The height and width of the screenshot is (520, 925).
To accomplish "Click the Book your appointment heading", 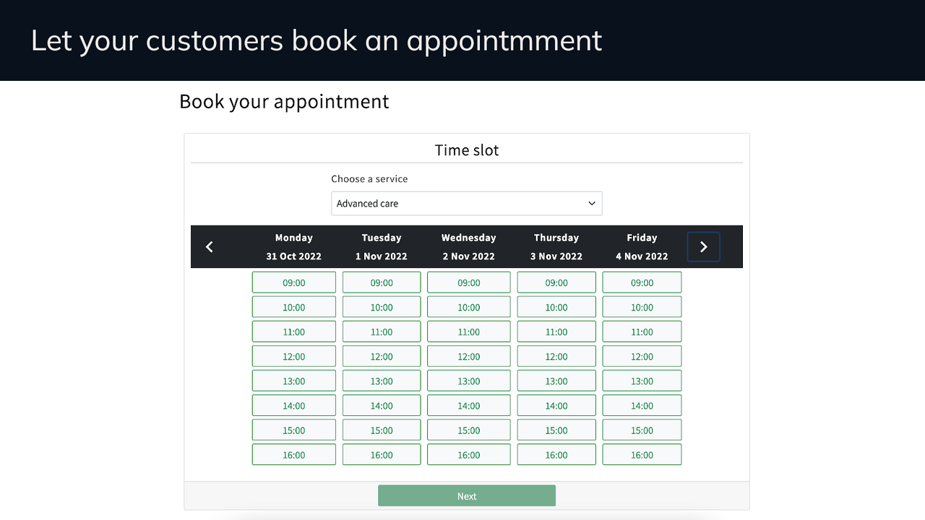I will [x=284, y=101].
